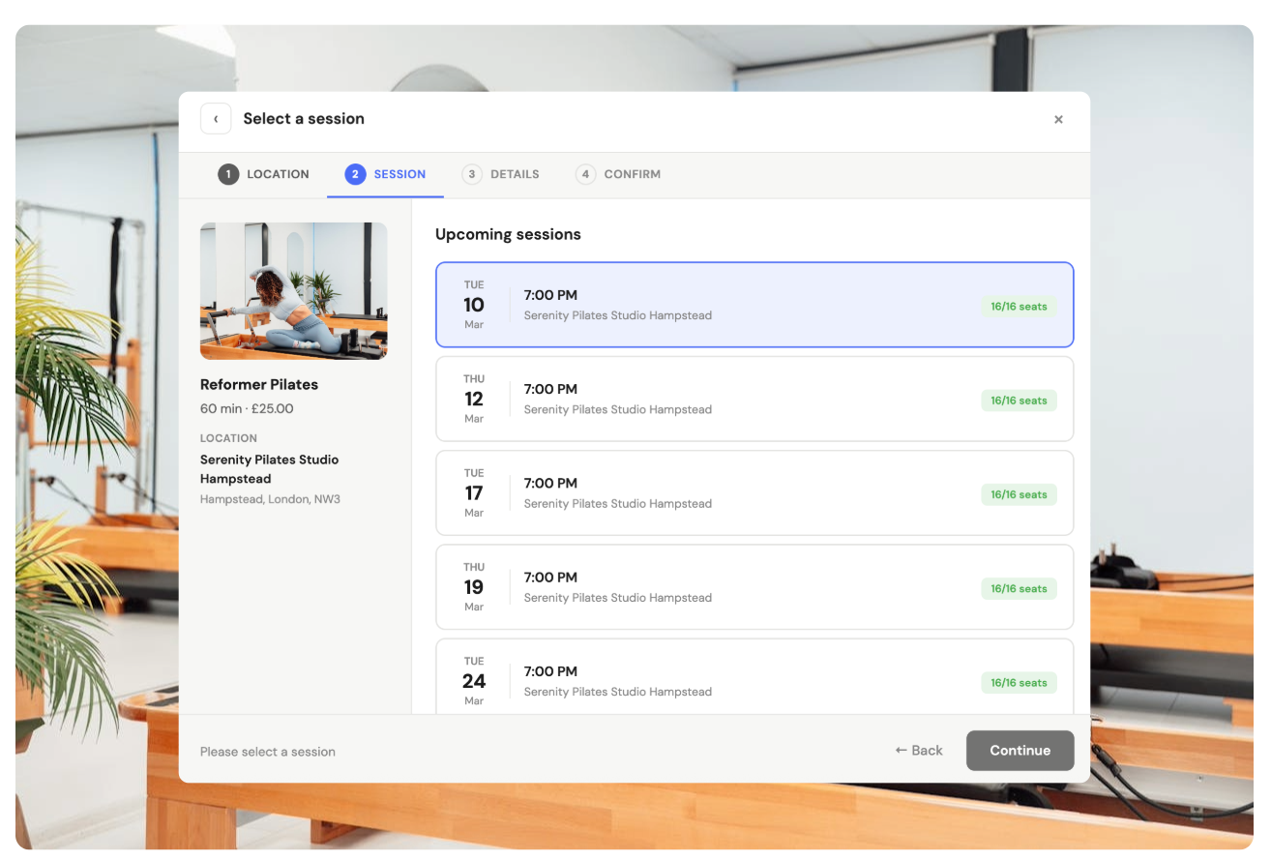This screenshot has height=861, width=1271.
Task: Click step 4 Confirm number circle
Action: pos(585,174)
